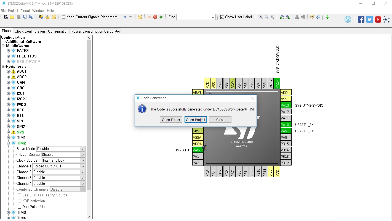Open the Help menu
This screenshot has width=392, height=221.
click(x=50, y=10)
